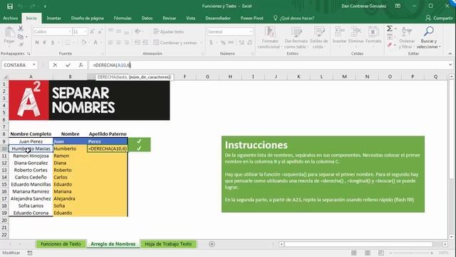
Task: Switch to the Fórmulas tab
Action: [123, 18]
